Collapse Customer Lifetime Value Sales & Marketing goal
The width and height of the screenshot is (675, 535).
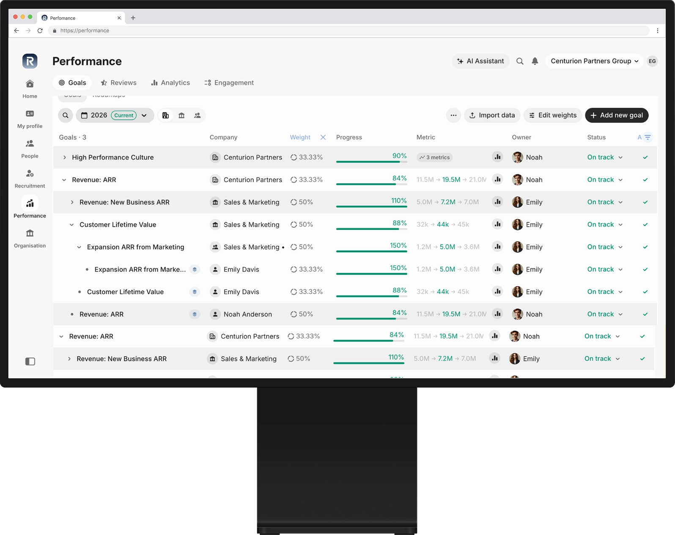72,224
